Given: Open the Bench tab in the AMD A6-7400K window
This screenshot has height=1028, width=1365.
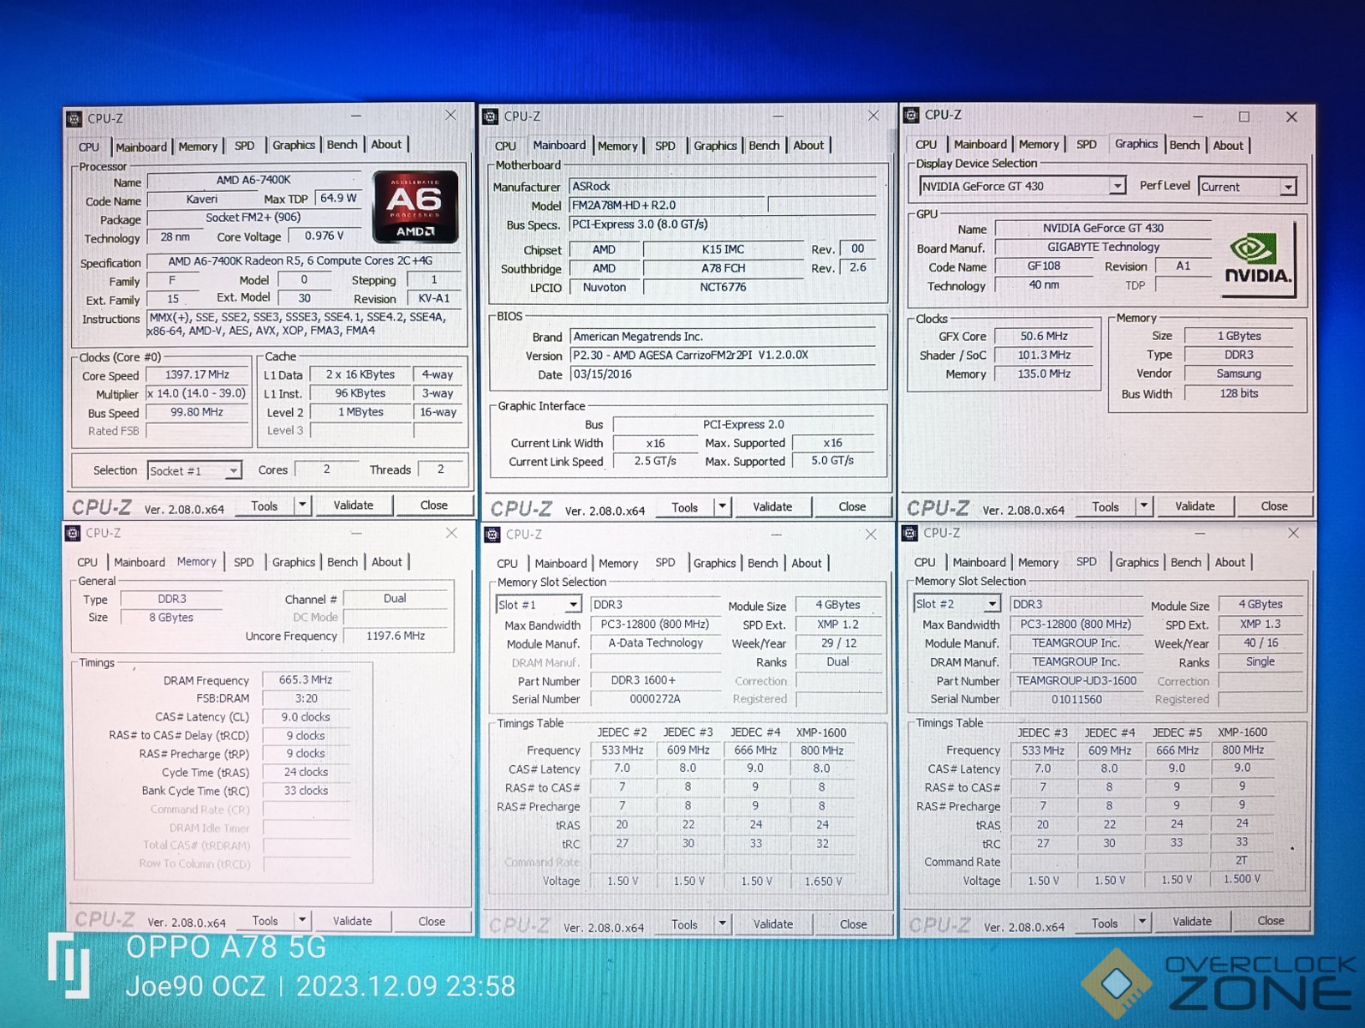Looking at the screenshot, I should point(343,145).
